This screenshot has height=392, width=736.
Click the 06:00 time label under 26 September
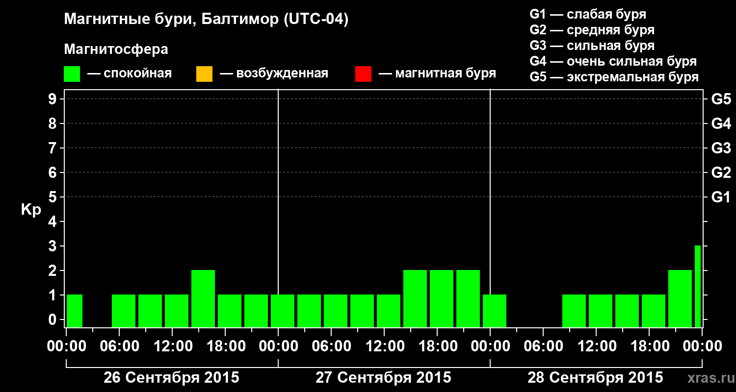pyautogui.click(x=119, y=346)
